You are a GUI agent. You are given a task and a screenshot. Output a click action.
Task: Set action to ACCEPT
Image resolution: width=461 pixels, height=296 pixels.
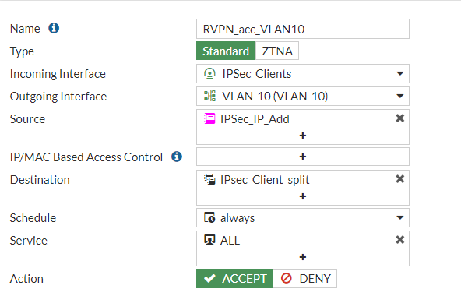pyautogui.click(x=234, y=278)
